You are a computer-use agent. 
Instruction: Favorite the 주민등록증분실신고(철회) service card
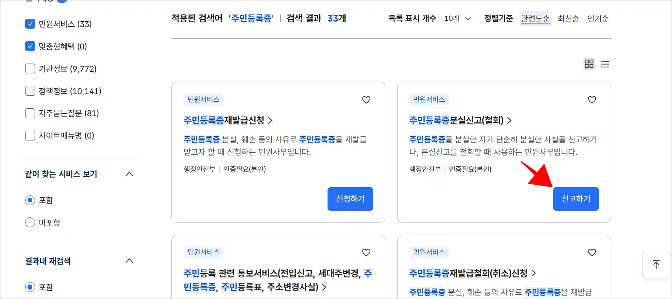(592, 100)
